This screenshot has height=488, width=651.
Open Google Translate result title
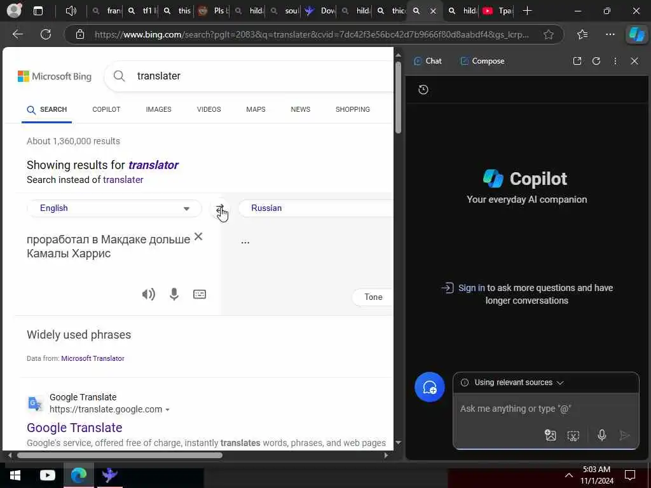pos(74,428)
